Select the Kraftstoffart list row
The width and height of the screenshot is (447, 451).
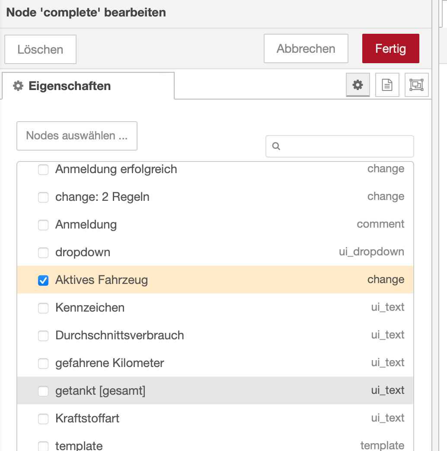click(215, 419)
